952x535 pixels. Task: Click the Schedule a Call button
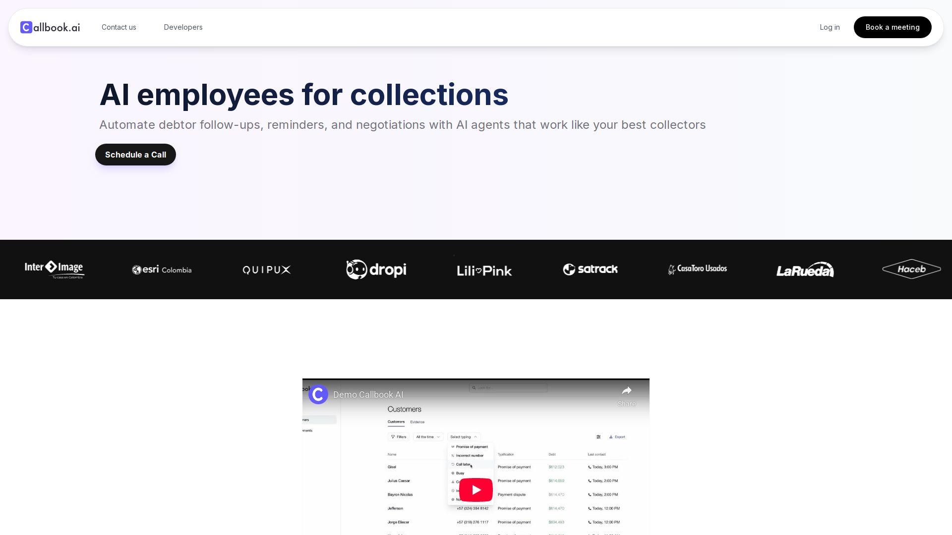pyautogui.click(x=135, y=154)
